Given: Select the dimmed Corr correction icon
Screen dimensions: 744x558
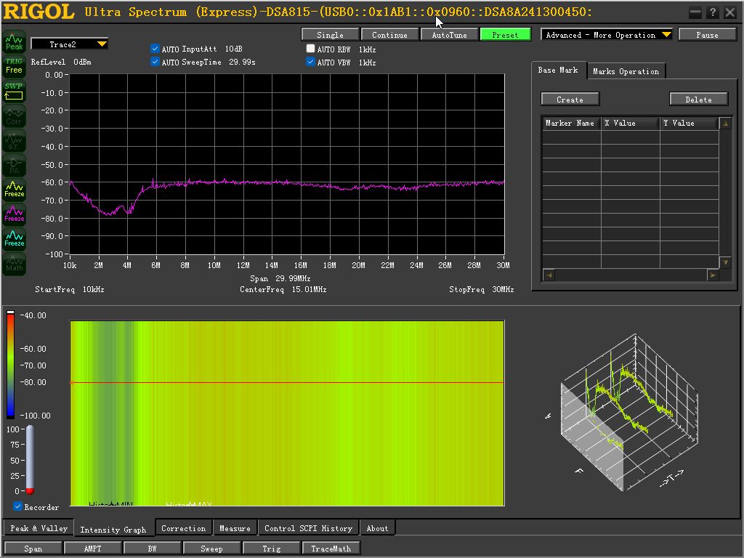Looking at the screenshot, I should (x=15, y=116).
